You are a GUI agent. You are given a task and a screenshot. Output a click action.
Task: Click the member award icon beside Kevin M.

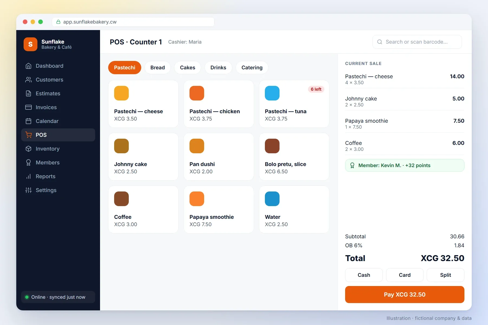(352, 165)
